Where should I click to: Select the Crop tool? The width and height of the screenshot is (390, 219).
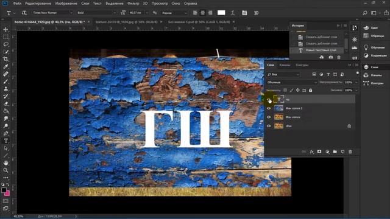pos(5,59)
